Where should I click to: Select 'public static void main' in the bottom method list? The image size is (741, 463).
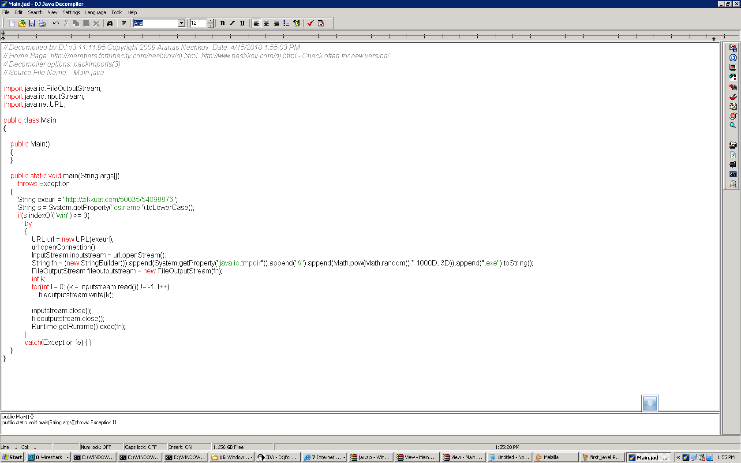[59, 422]
